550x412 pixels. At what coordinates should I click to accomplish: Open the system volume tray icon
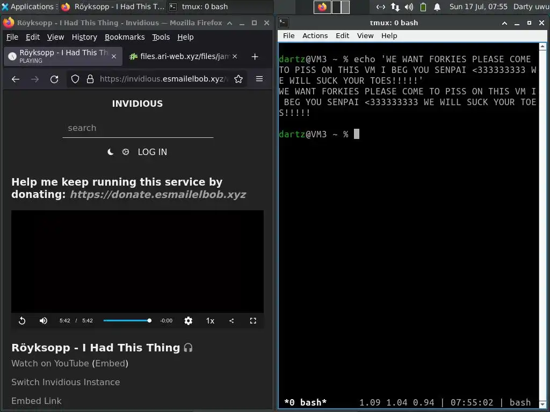point(409,6)
